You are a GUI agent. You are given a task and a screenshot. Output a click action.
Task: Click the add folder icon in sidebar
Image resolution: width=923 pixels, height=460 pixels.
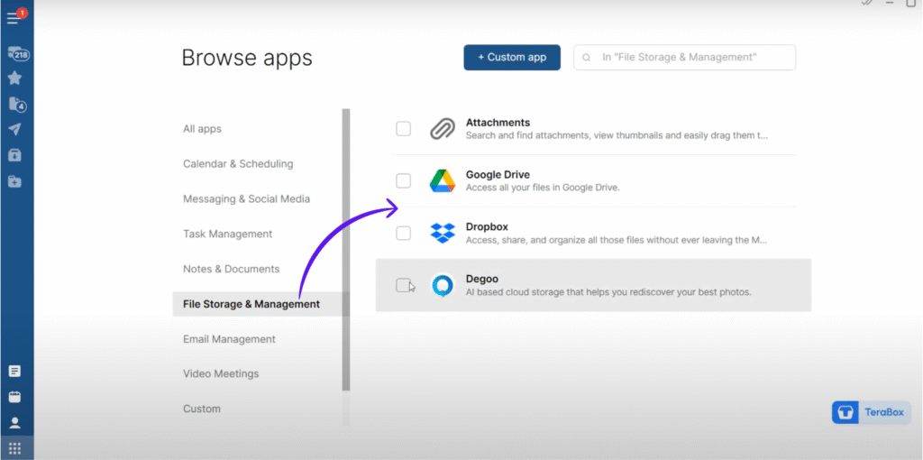tap(14, 181)
